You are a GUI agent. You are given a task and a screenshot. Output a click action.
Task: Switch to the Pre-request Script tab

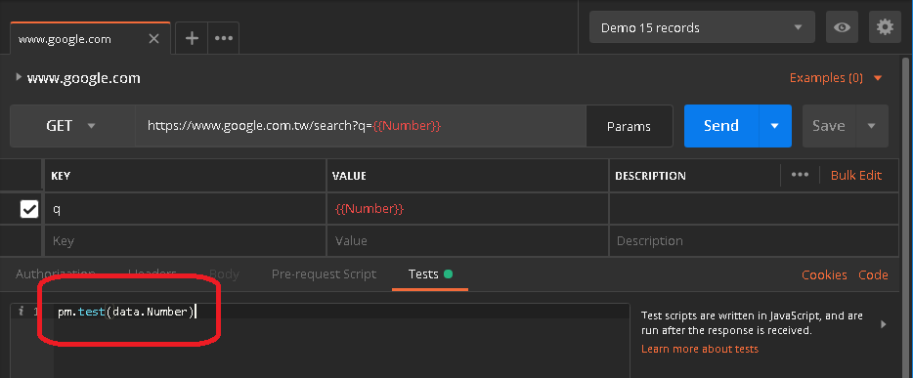point(324,273)
